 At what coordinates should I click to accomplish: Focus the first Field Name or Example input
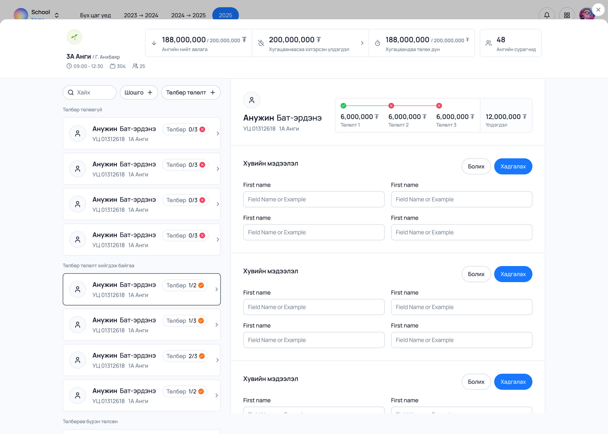(314, 199)
